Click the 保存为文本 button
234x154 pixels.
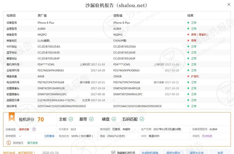click(197, 152)
